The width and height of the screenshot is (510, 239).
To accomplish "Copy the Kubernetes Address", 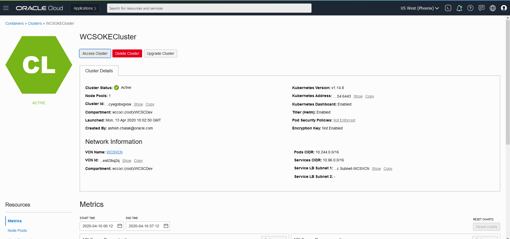I will 369,96.
